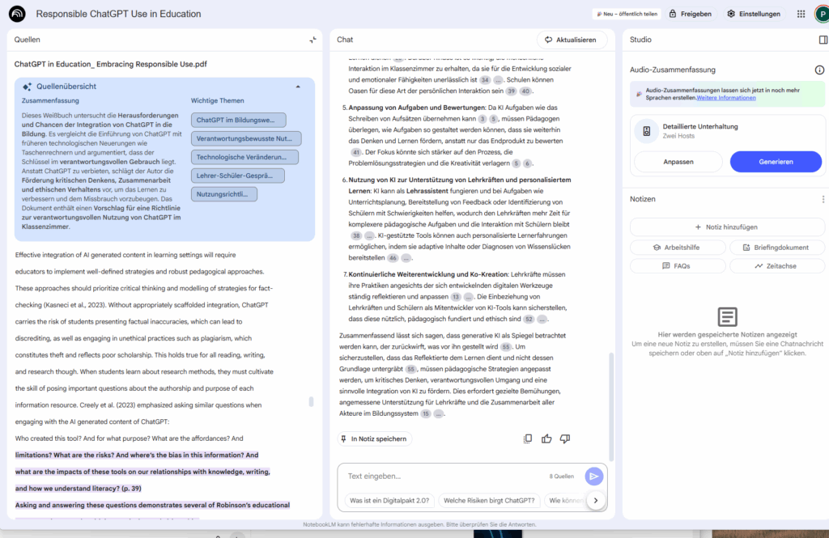This screenshot has width=829, height=538.
Task: Open citation chip 52
Action: point(529,320)
